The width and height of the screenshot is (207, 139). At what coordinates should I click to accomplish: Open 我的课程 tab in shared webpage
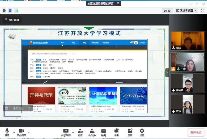pyautogui.click(x=95, y=43)
